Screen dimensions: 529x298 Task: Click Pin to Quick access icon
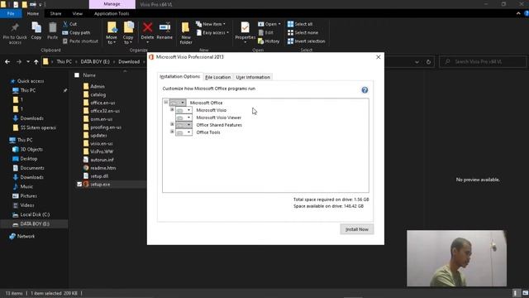tap(15, 27)
